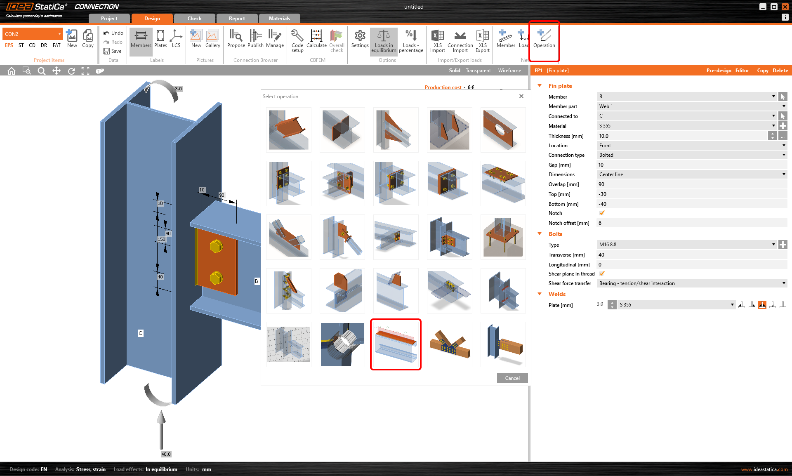
Task: Open the Member dropdown showing B
Action: click(773, 97)
